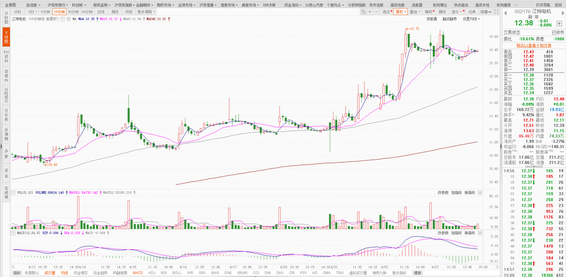566x277 pixels.
Task: Toggle 成交量 indicator at bottom
Action: (x=50, y=273)
